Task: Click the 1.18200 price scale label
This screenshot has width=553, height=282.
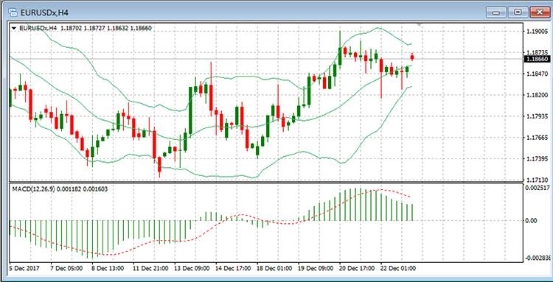Action: point(537,95)
